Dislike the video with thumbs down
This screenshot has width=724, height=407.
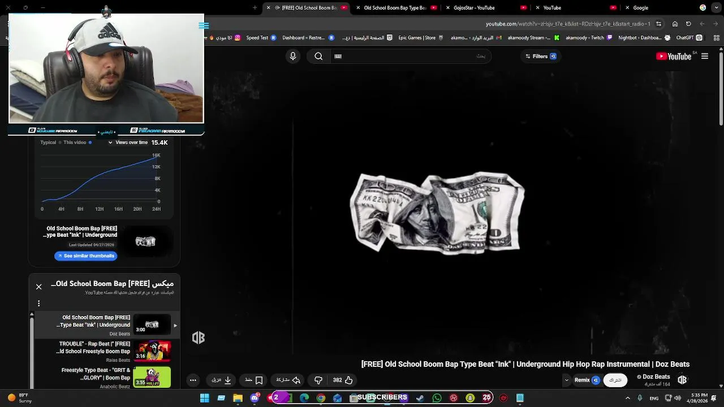coord(318,380)
